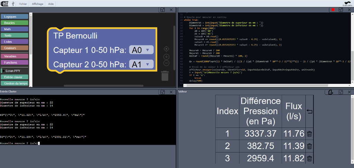354x168 pixels.
Task: Delete row 3 from the table
Action: point(309,158)
